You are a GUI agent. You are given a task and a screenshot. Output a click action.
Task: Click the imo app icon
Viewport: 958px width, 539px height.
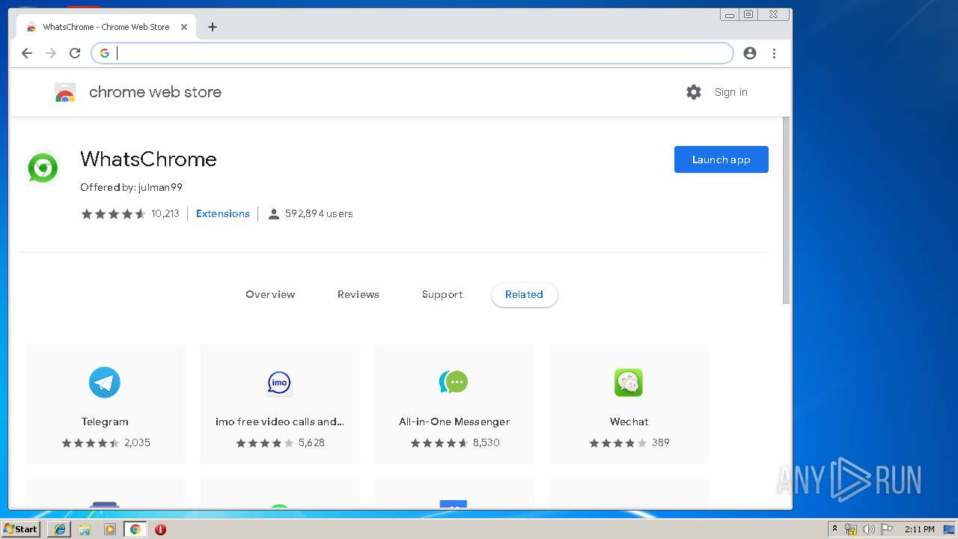coord(279,383)
